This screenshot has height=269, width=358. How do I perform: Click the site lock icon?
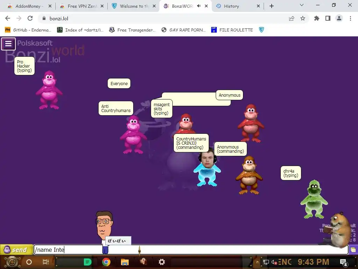[x=44, y=18]
